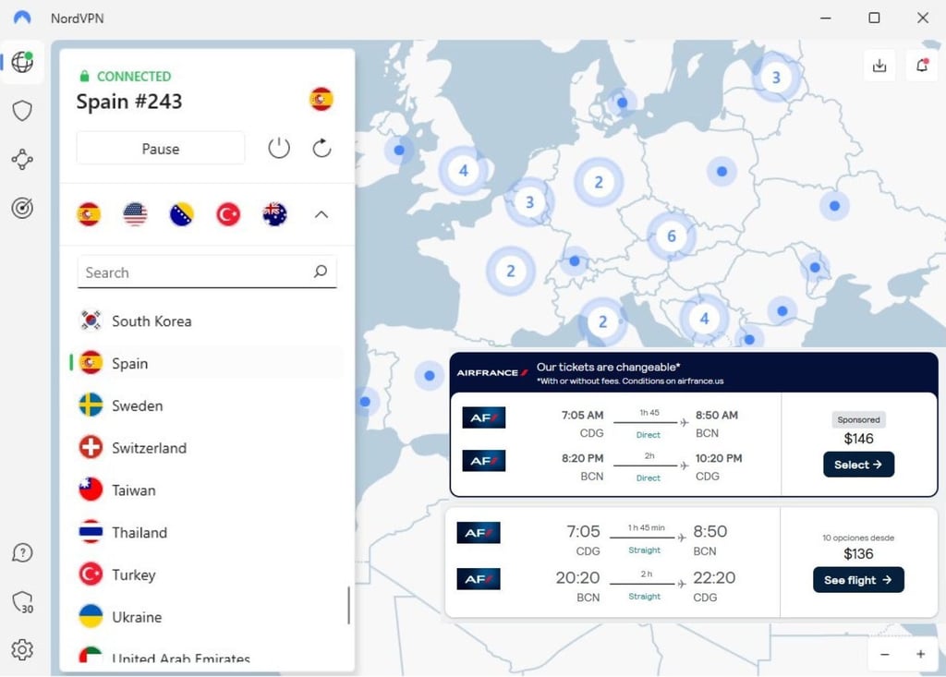Open the Meshnet sidebar icon
Image resolution: width=946 pixels, height=677 pixels.
[x=22, y=159]
